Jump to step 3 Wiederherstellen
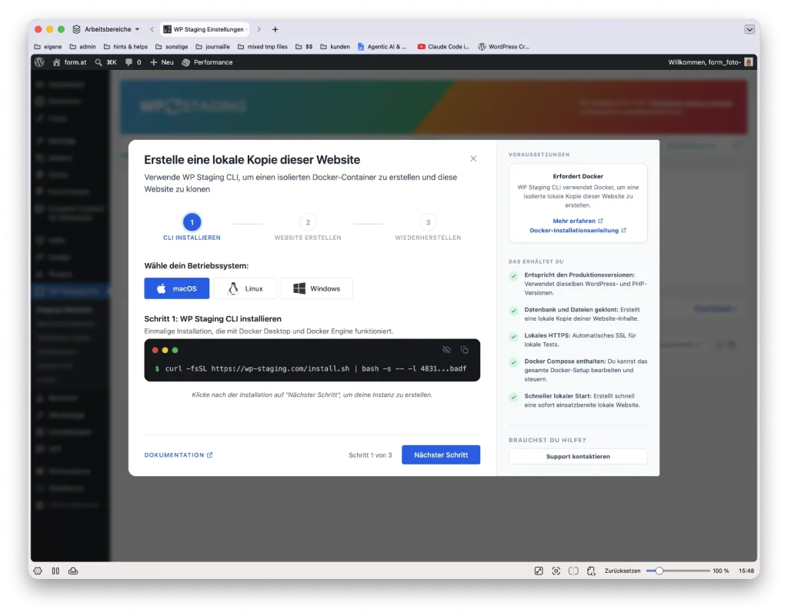The height and width of the screenshot is (616, 788). (x=428, y=227)
